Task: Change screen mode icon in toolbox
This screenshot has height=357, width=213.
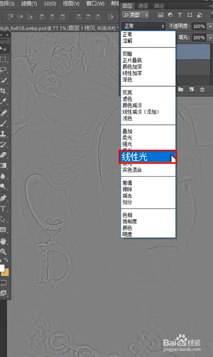Action: 3,293
